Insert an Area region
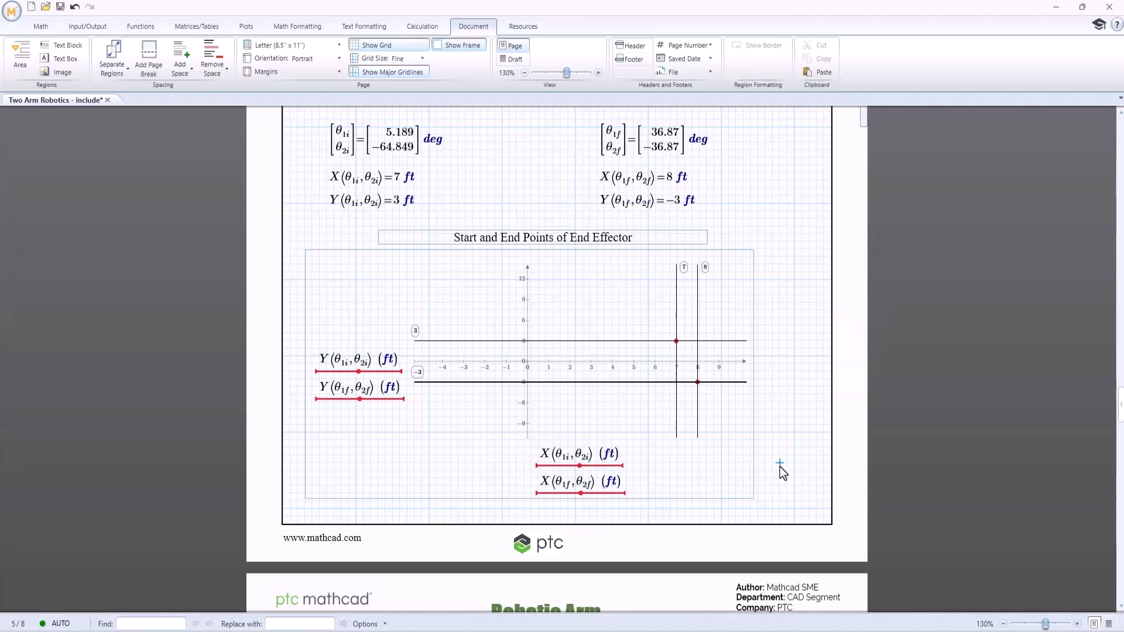Image resolution: width=1124 pixels, height=632 pixels. pos(20,54)
